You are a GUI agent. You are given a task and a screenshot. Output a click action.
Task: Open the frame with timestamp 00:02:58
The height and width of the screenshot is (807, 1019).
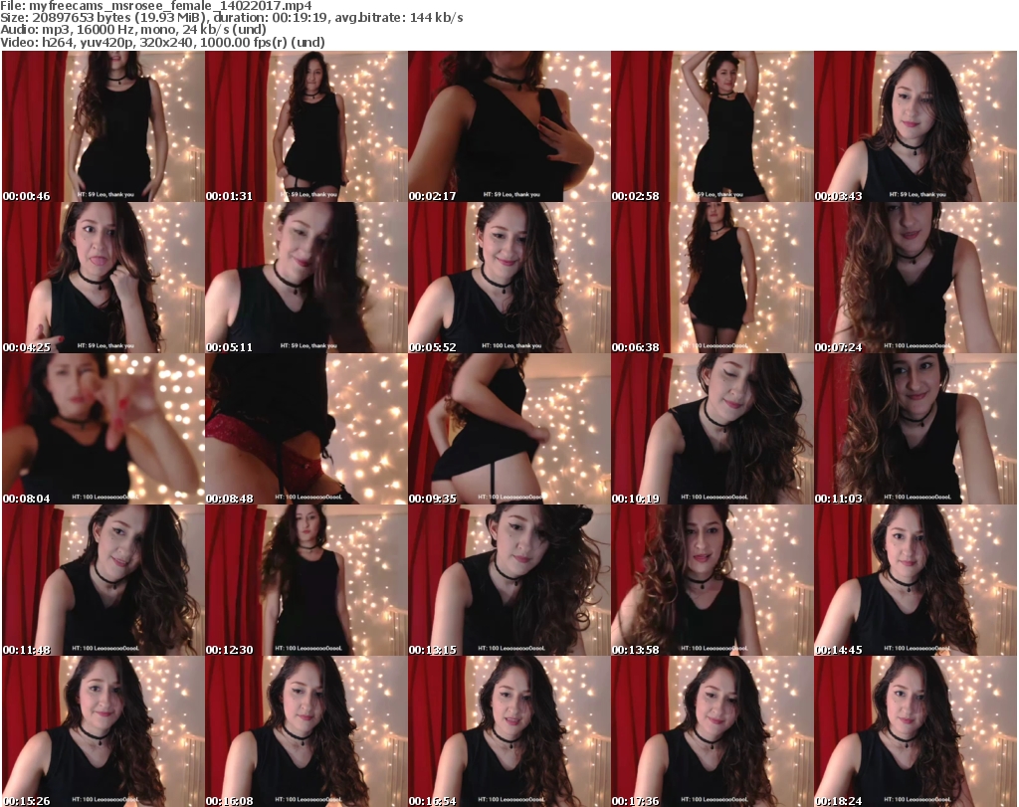tap(713, 126)
